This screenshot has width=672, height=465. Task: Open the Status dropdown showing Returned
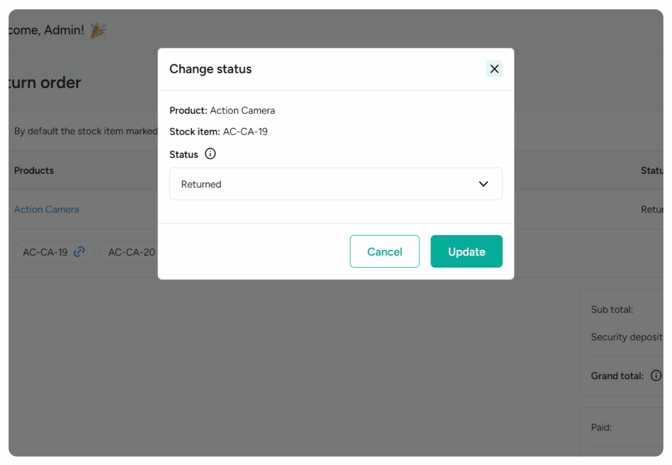[336, 184]
